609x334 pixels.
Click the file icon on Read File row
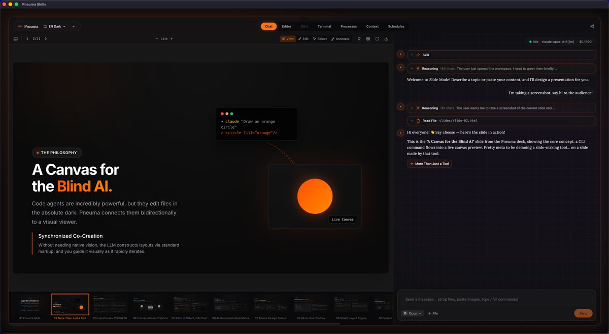(418, 121)
